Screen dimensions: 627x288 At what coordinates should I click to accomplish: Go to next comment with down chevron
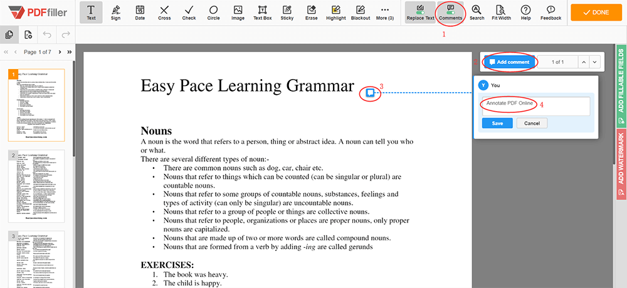pyautogui.click(x=594, y=62)
